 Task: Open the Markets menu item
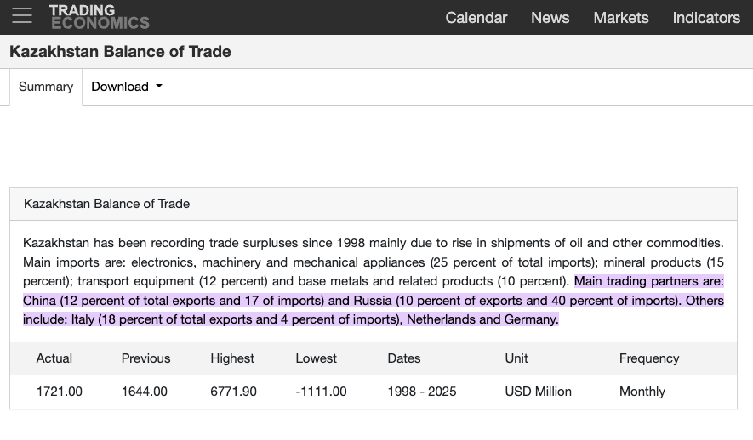pyautogui.click(x=621, y=17)
